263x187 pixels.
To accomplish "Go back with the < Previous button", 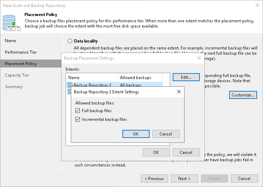I will (154, 179).
